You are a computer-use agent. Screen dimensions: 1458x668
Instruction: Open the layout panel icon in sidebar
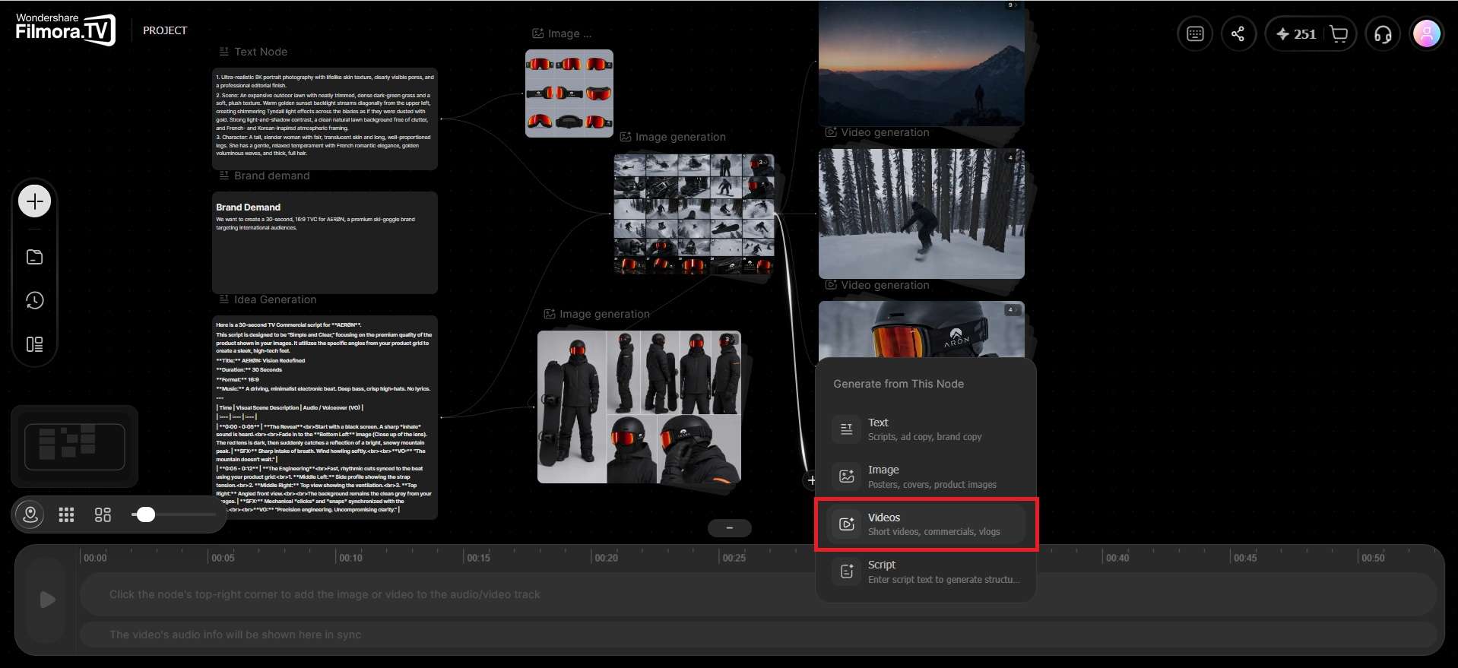coord(34,344)
